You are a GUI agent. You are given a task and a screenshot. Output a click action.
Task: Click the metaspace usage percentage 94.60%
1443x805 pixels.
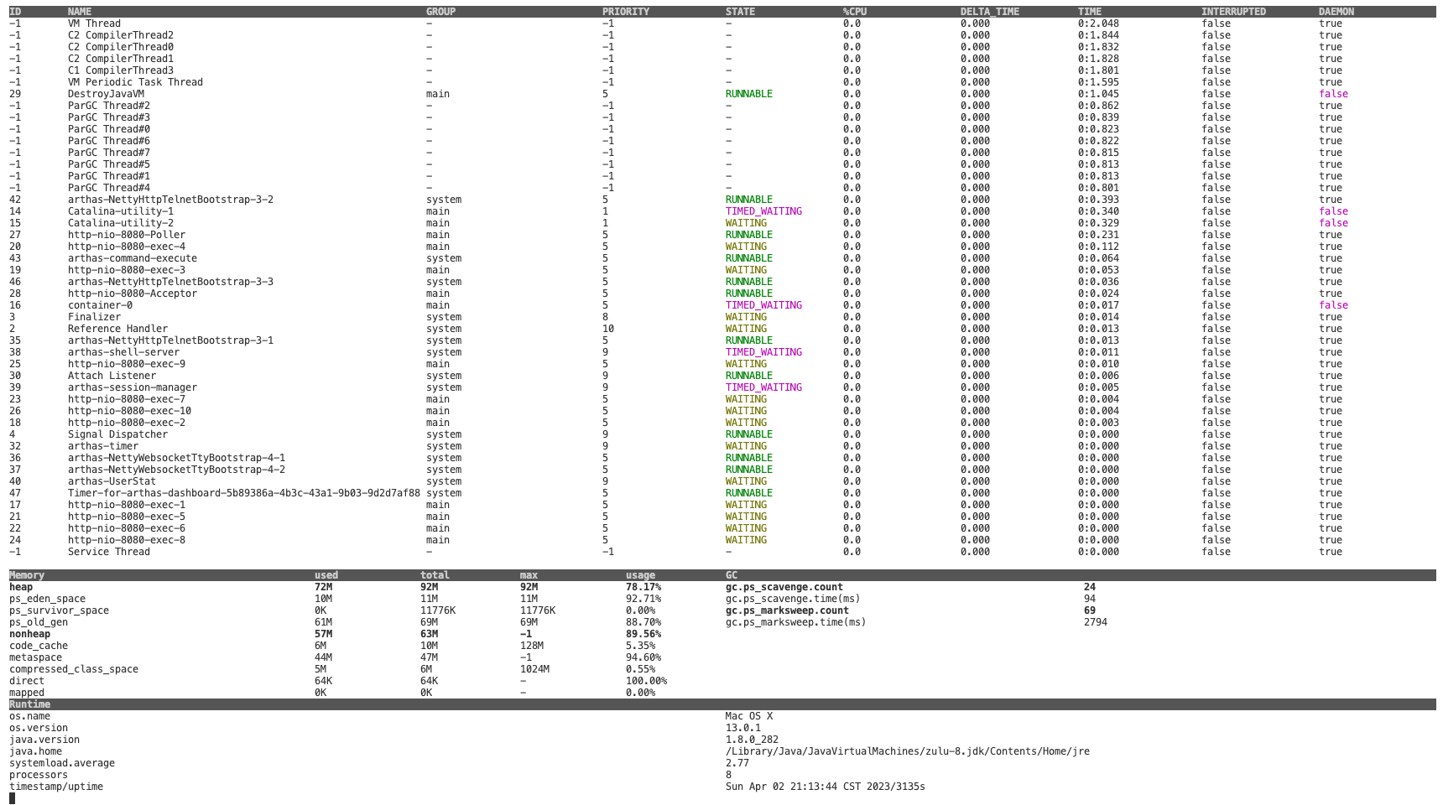tap(643, 657)
